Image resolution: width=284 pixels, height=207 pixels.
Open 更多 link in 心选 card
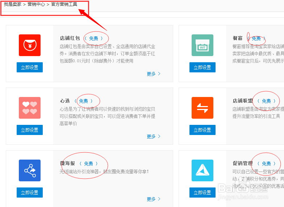pos(154,136)
